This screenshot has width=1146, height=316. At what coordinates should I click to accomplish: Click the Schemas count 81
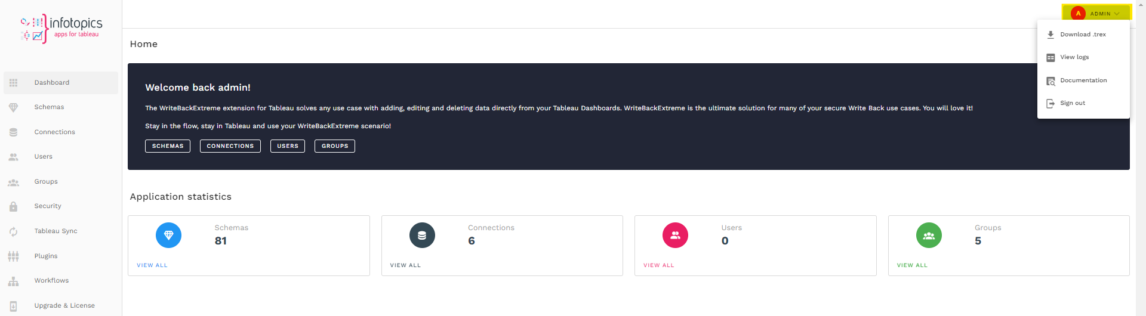[221, 241]
